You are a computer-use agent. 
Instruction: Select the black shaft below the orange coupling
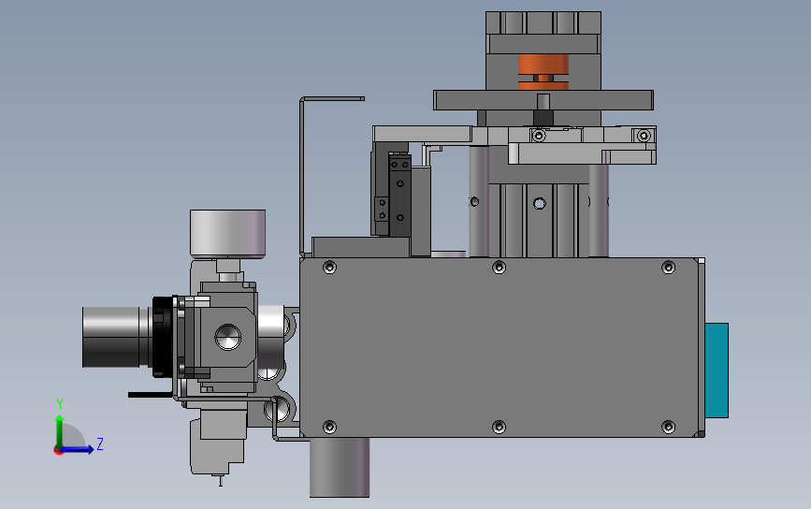[x=543, y=117]
